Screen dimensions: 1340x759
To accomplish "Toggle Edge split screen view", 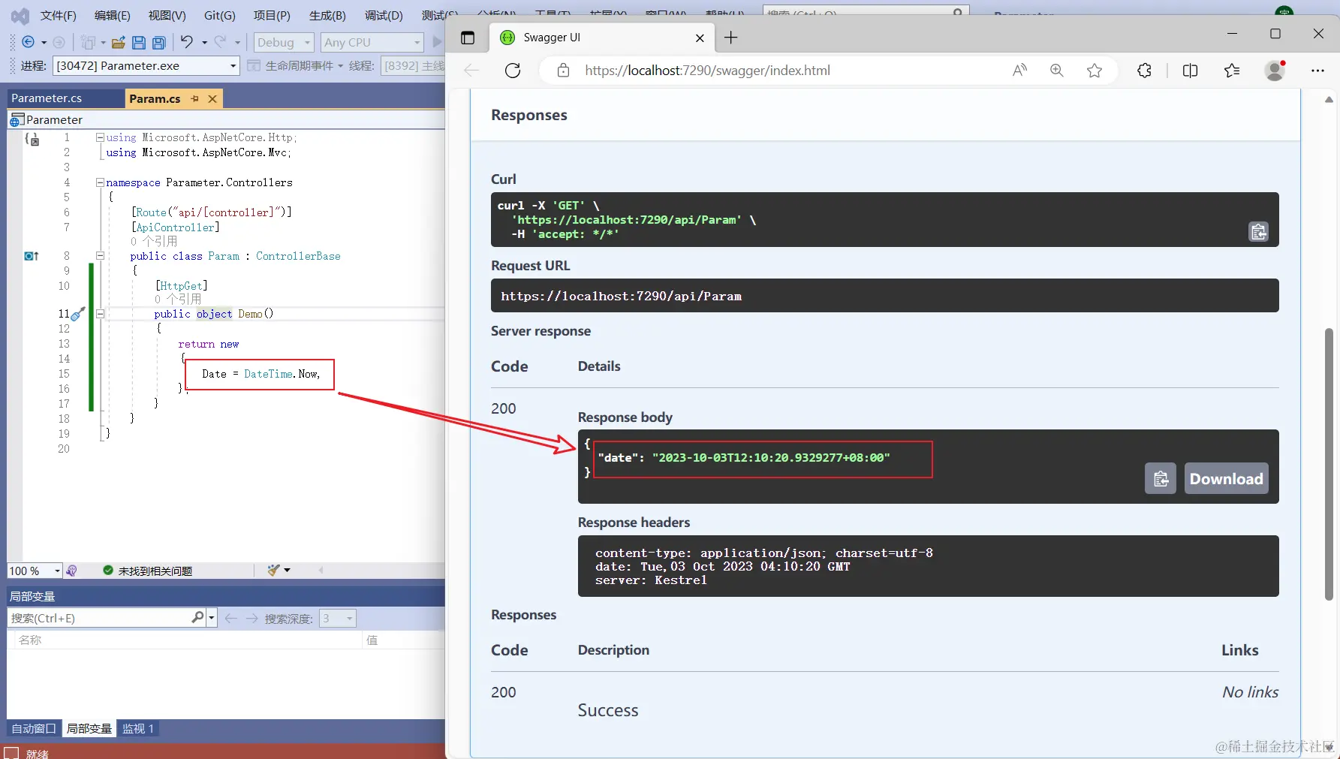I will (1190, 71).
